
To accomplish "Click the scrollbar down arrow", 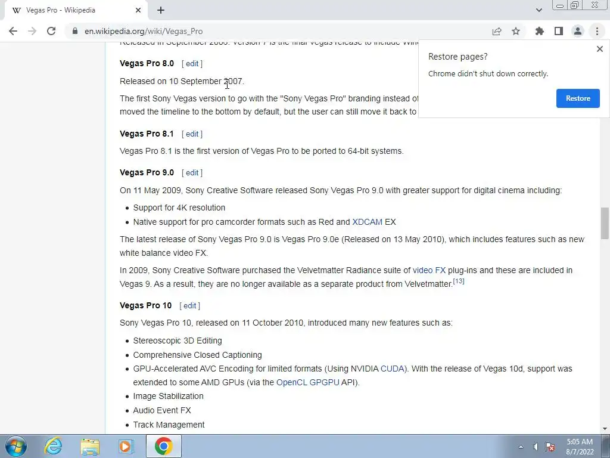I will coord(605,429).
